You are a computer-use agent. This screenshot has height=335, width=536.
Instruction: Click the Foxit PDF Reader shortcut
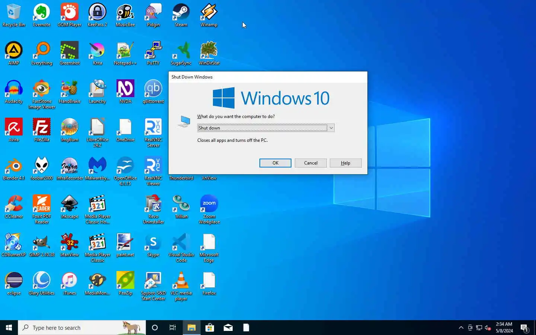(x=42, y=210)
